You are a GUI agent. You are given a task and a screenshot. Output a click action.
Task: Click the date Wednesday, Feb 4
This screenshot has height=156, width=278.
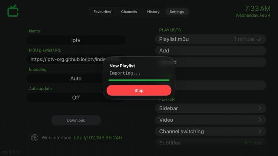pos(253,16)
